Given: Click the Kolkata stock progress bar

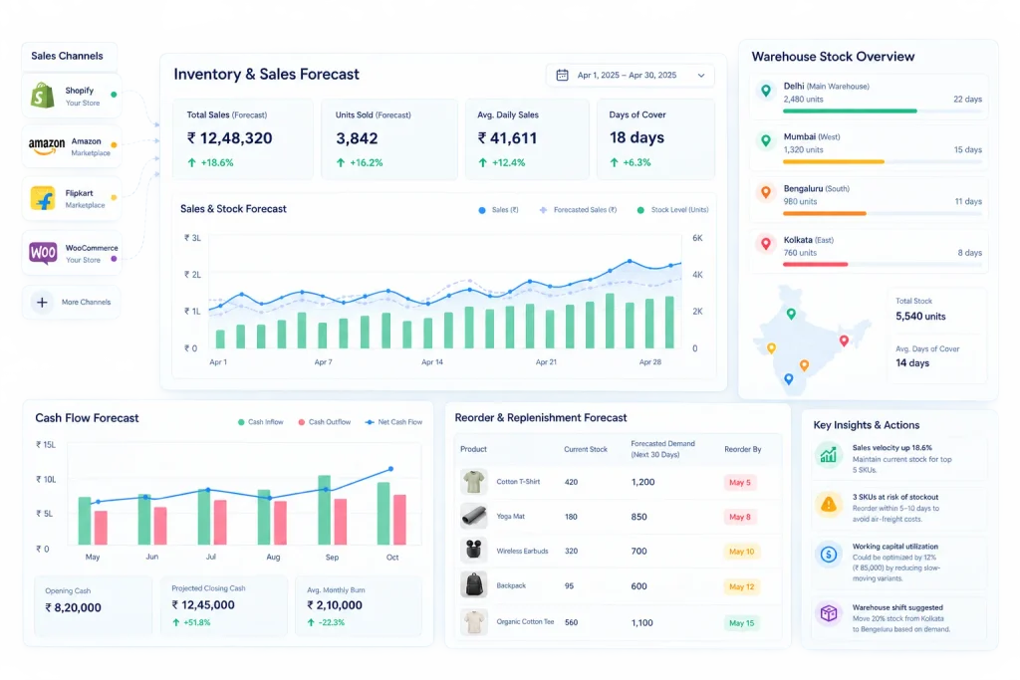Looking at the screenshot, I should click(883, 265).
